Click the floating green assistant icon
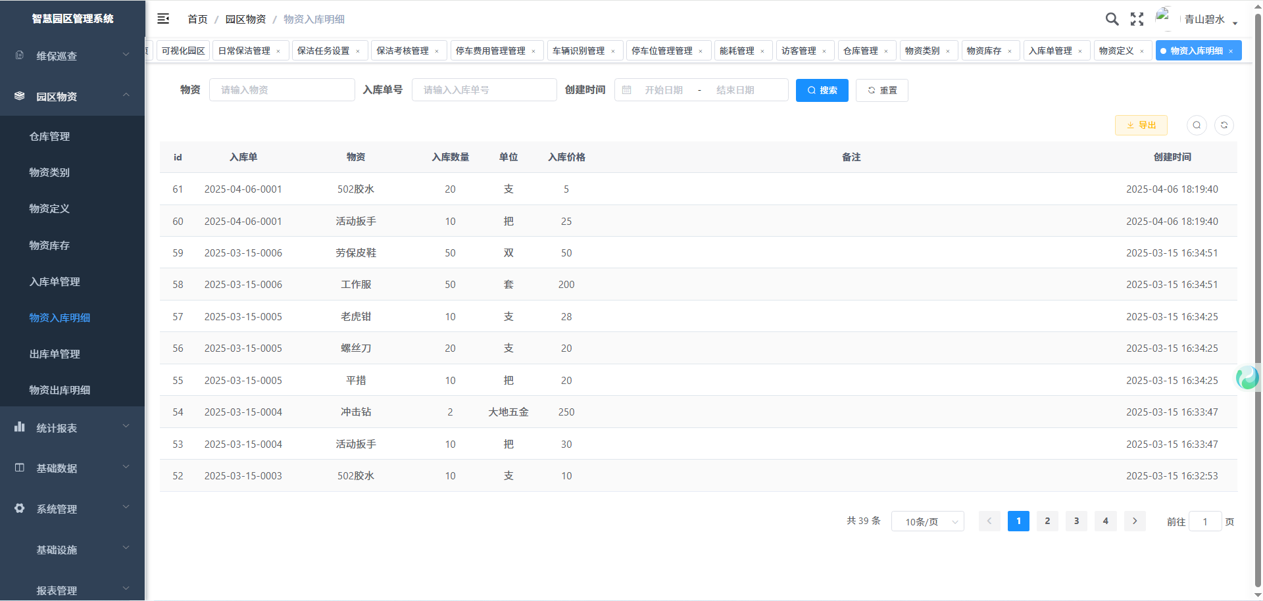The height and width of the screenshot is (601, 1263). click(x=1247, y=377)
